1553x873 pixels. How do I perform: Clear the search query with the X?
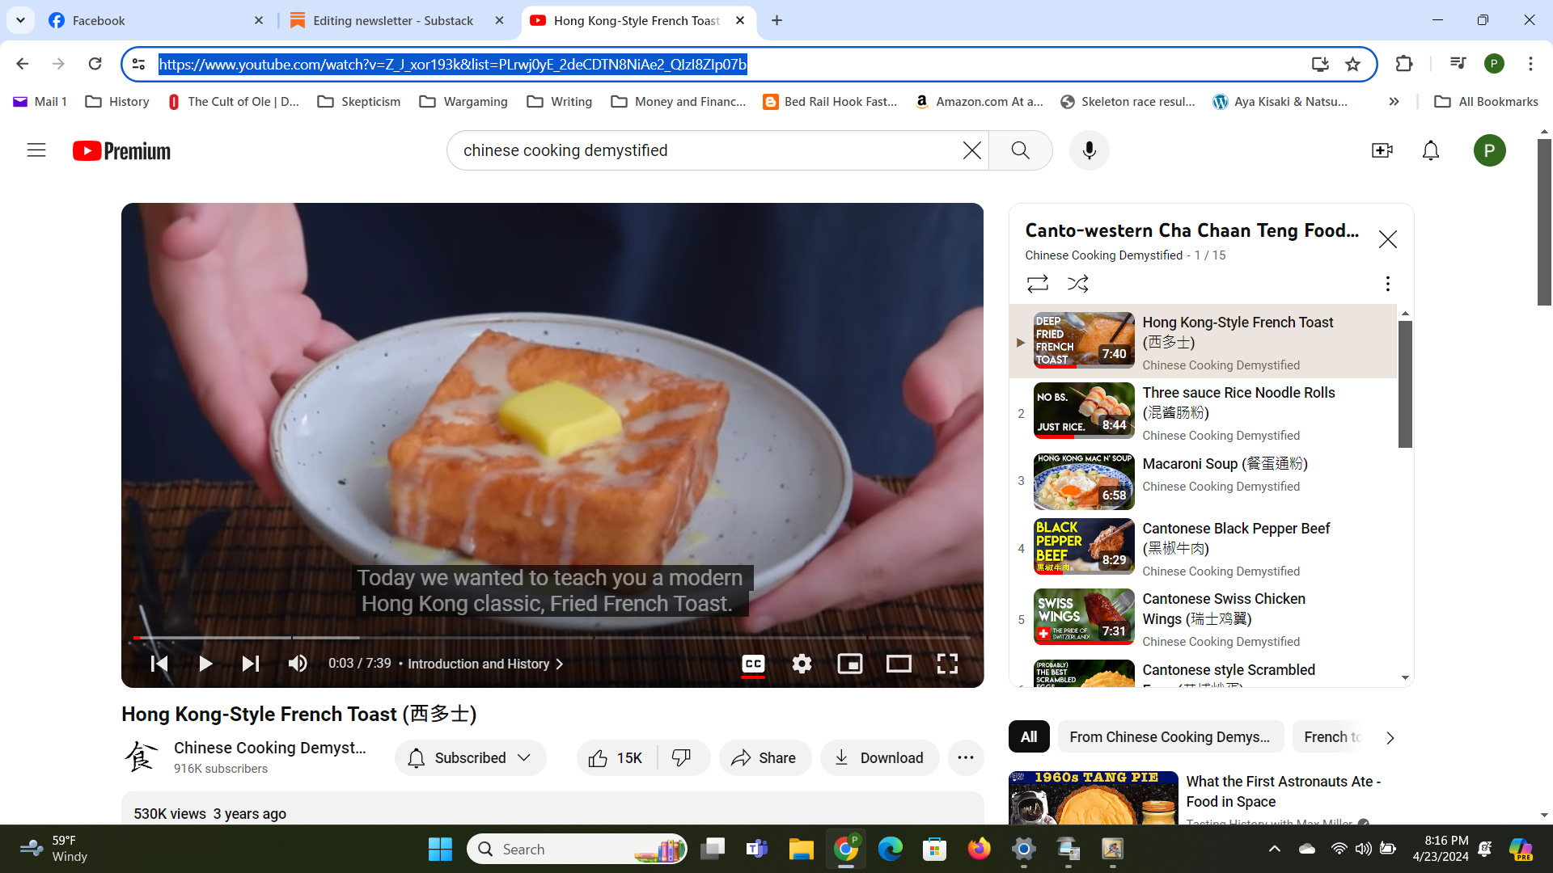(971, 150)
